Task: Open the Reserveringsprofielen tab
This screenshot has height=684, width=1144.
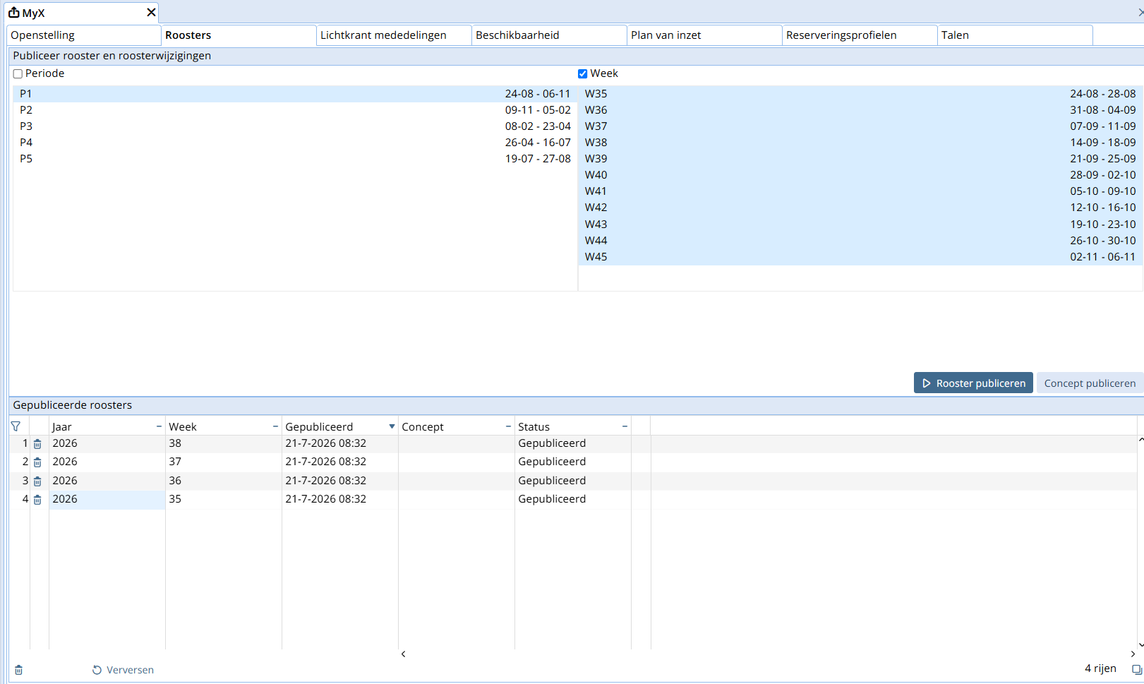Action: tap(860, 35)
